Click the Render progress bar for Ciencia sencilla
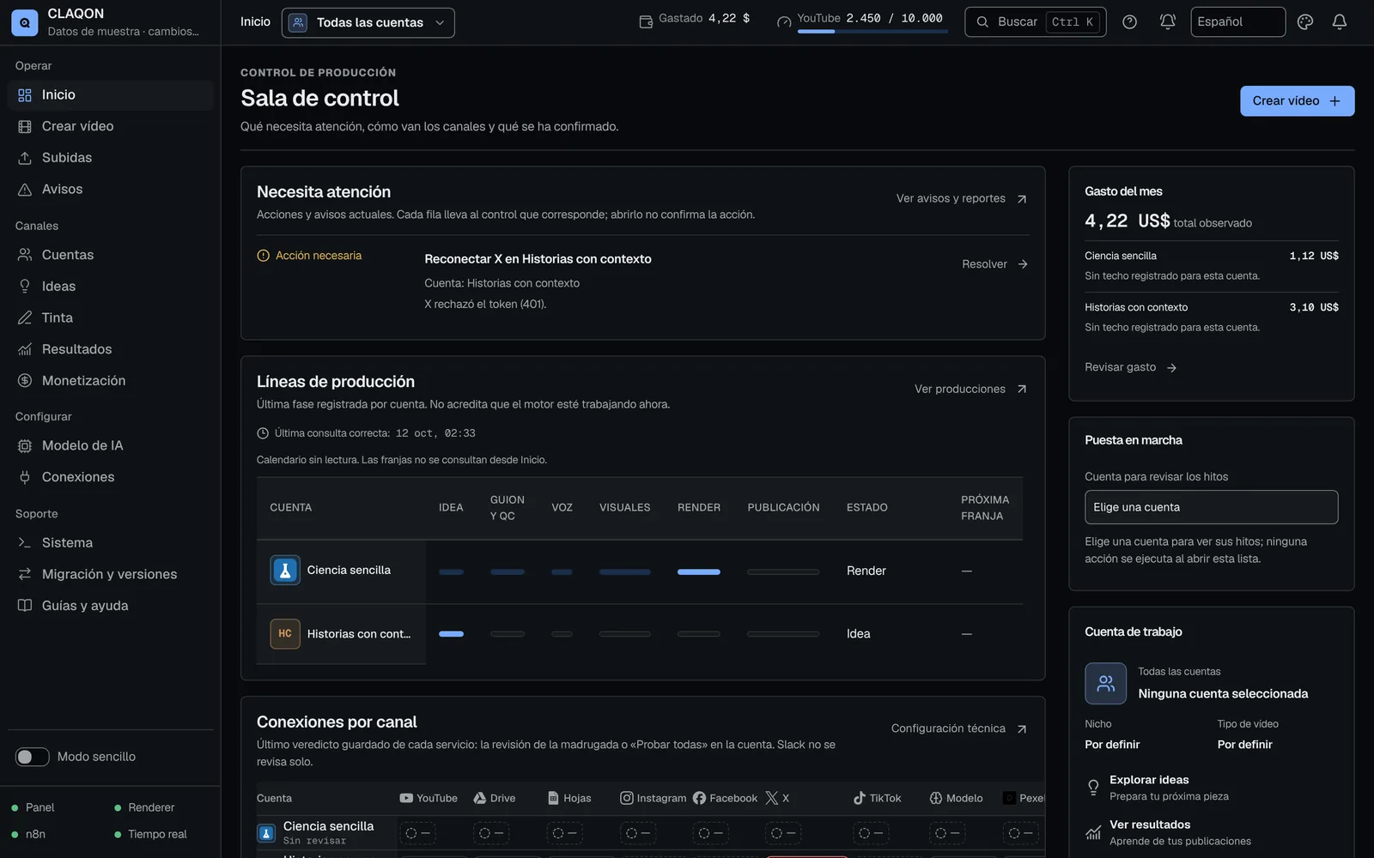1374x858 pixels. [698, 571]
